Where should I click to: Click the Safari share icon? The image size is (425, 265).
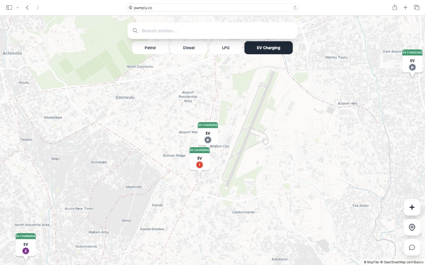pos(394,7)
